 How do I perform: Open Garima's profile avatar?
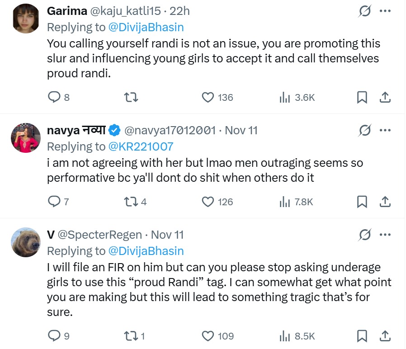26,19
